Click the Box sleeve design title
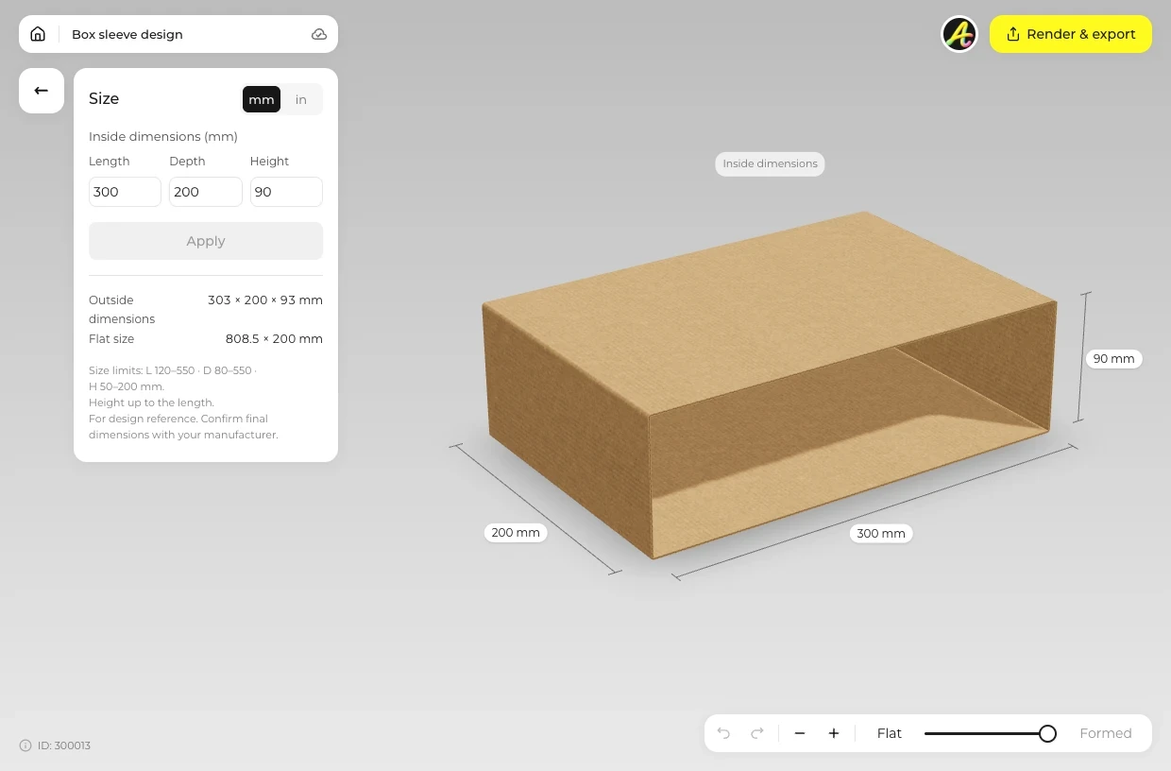The image size is (1171, 771). (x=127, y=34)
